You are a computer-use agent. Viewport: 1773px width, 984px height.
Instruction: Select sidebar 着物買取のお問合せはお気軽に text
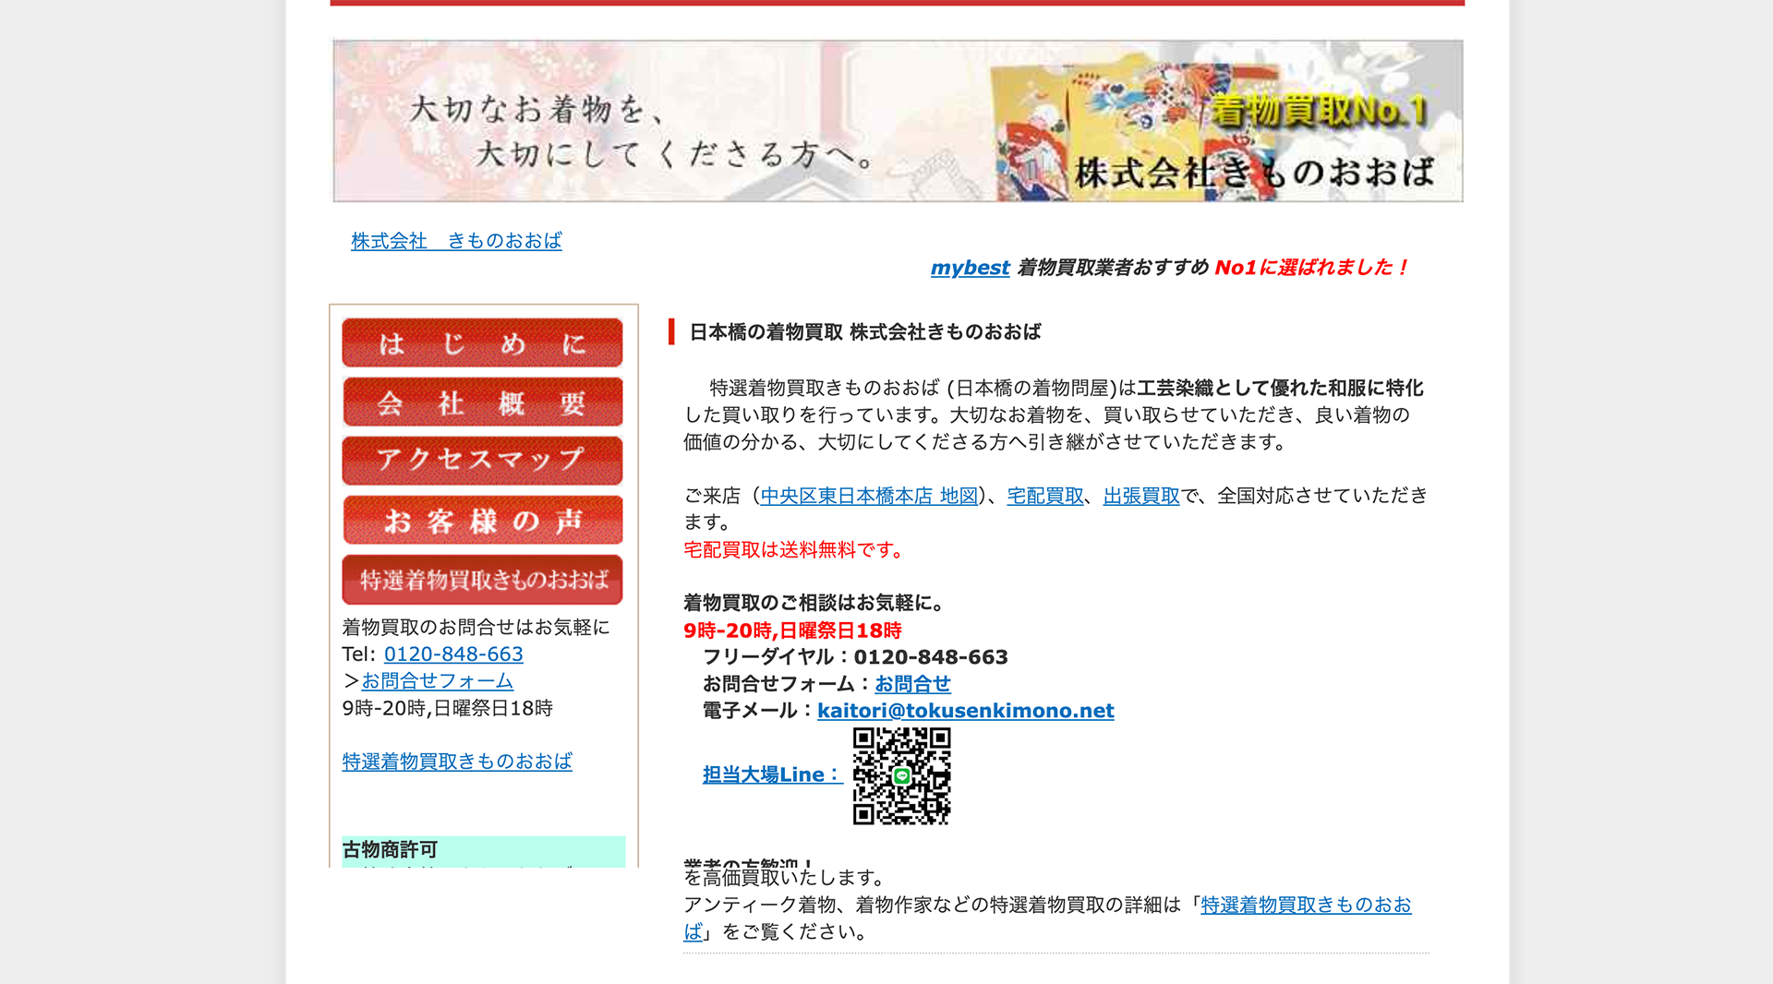coord(476,628)
